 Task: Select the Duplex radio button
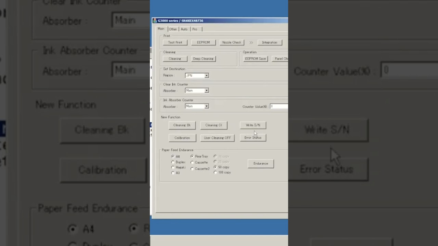tap(173, 162)
